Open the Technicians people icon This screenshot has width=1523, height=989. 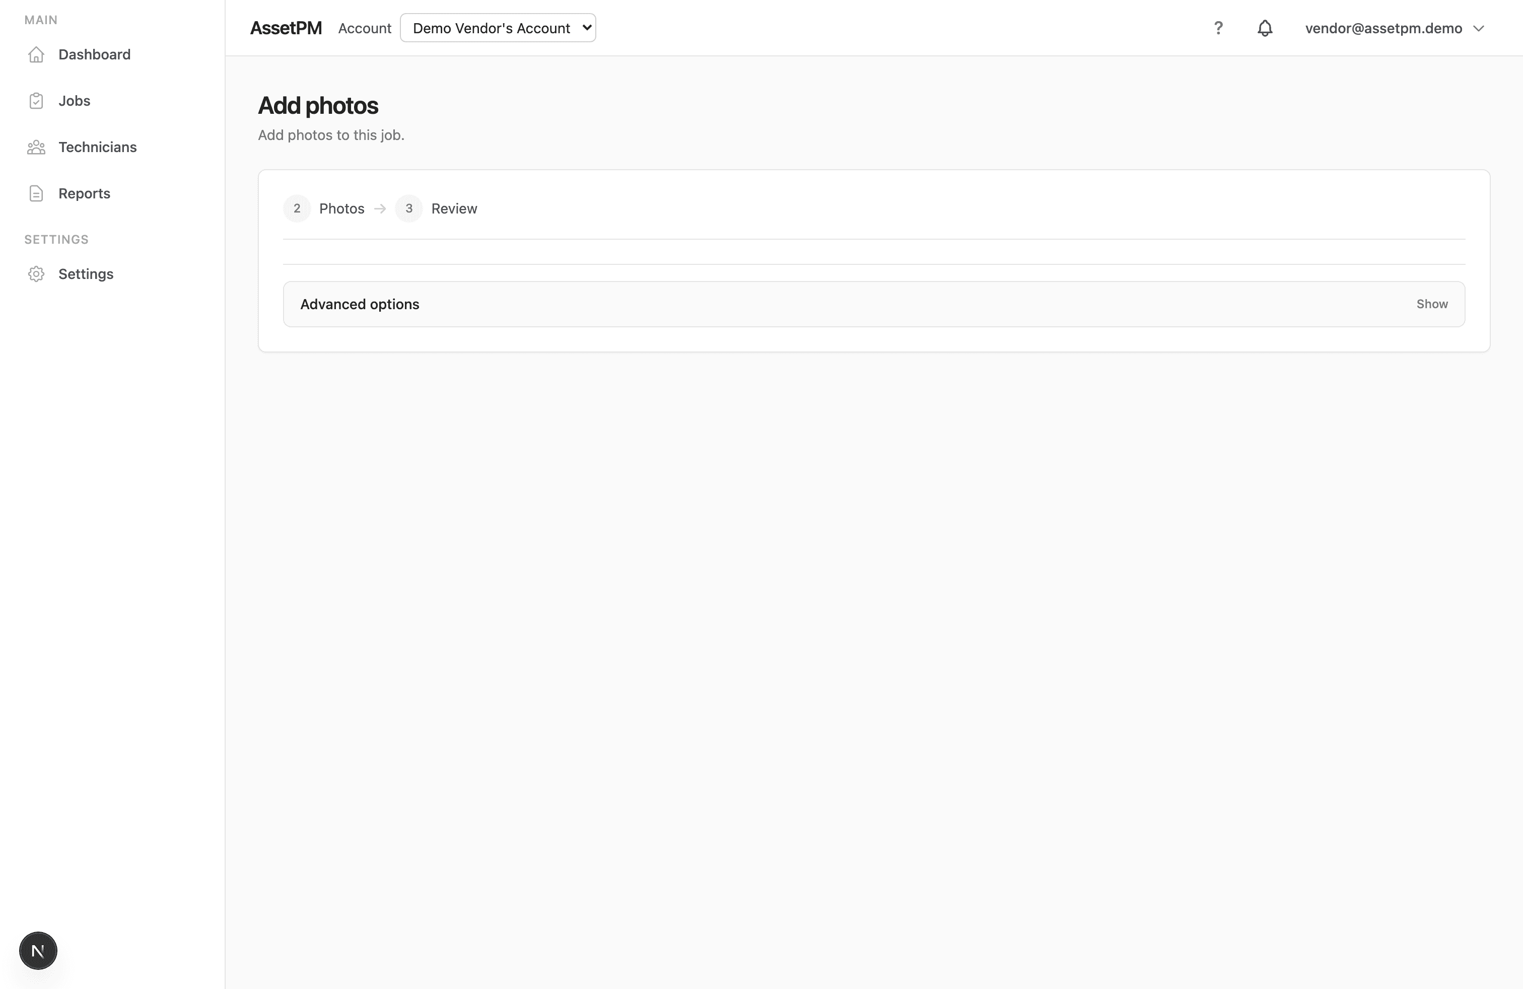pyautogui.click(x=36, y=147)
